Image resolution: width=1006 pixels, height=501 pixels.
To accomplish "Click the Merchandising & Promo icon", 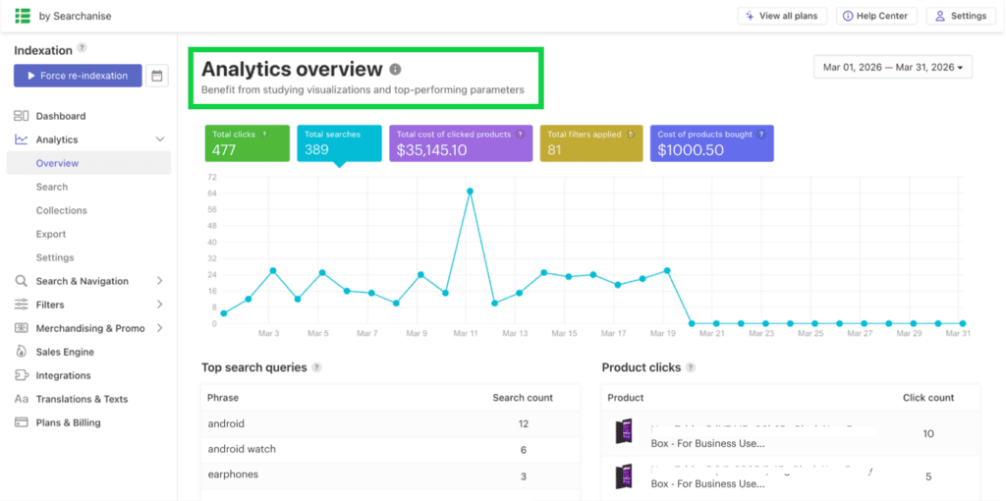I will point(22,328).
